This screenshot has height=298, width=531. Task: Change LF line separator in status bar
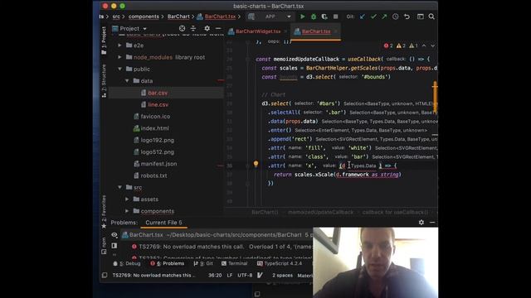coord(230,276)
